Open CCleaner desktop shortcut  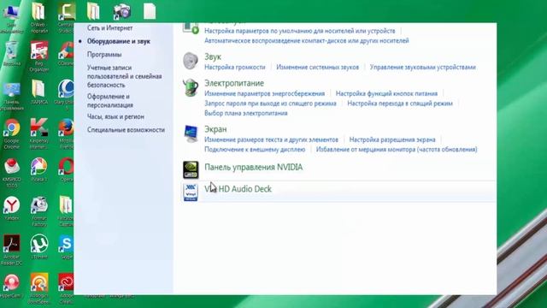point(67,51)
